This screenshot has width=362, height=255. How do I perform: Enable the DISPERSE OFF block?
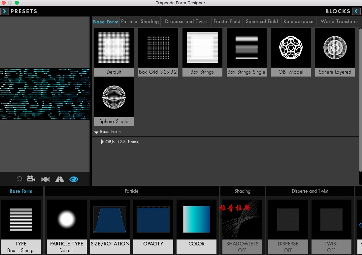coord(288,227)
